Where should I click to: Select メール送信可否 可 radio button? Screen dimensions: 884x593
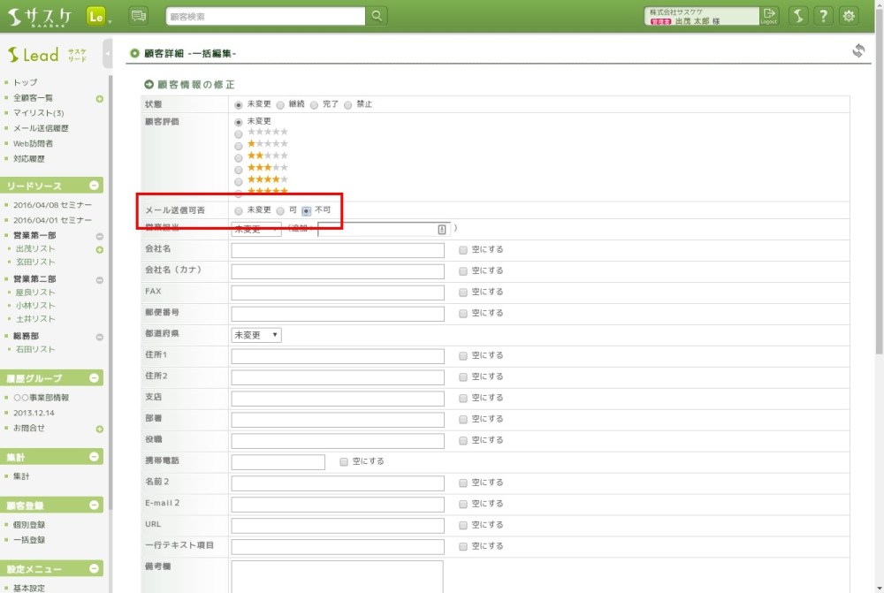pos(280,211)
